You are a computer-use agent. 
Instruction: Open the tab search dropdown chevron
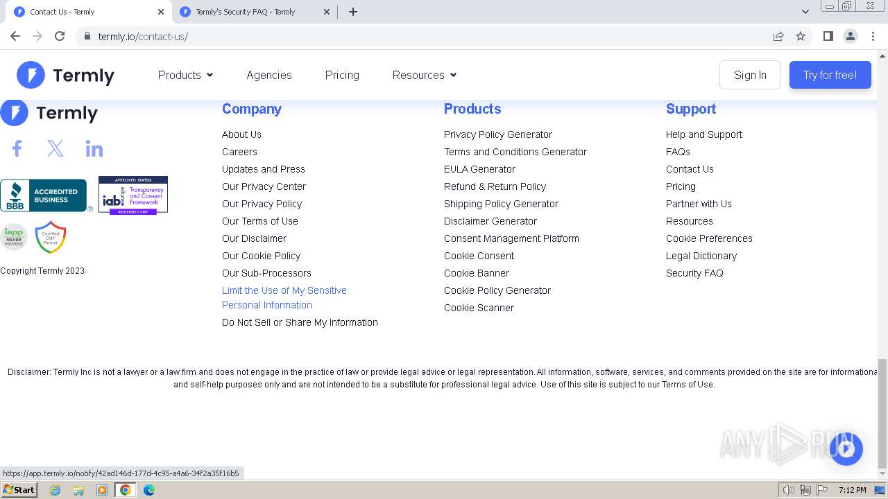[805, 12]
